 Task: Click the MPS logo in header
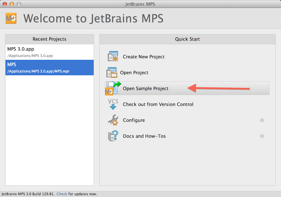(x=11, y=18)
